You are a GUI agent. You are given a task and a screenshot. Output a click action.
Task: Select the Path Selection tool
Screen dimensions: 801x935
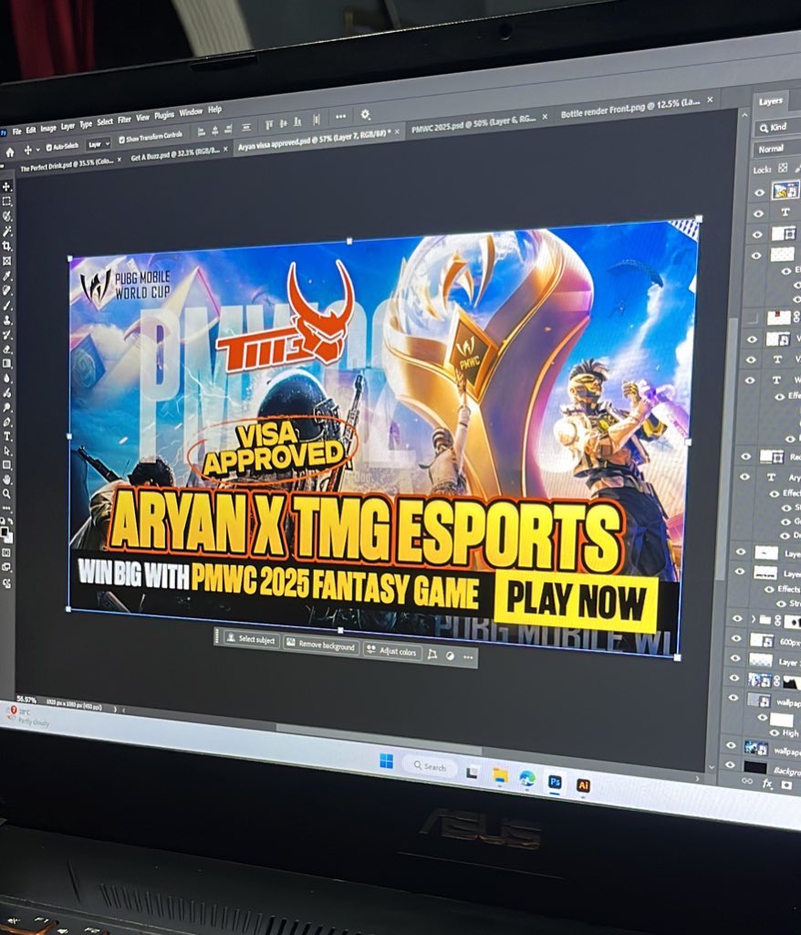point(6,451)
